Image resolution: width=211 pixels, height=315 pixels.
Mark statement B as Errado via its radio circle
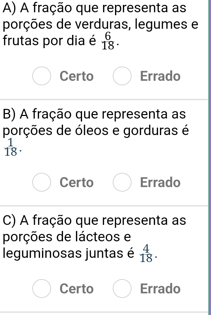(122, 183)
